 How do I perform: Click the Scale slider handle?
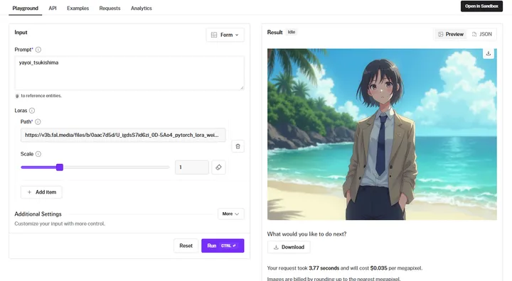(60, 167)
